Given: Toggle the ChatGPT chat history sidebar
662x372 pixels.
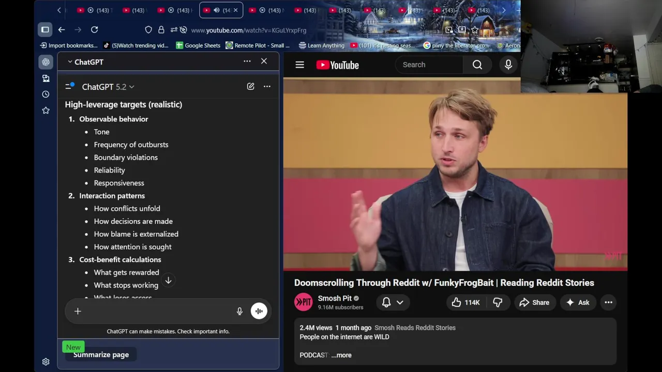Looking at the screenshot, I should click(69, 86).
